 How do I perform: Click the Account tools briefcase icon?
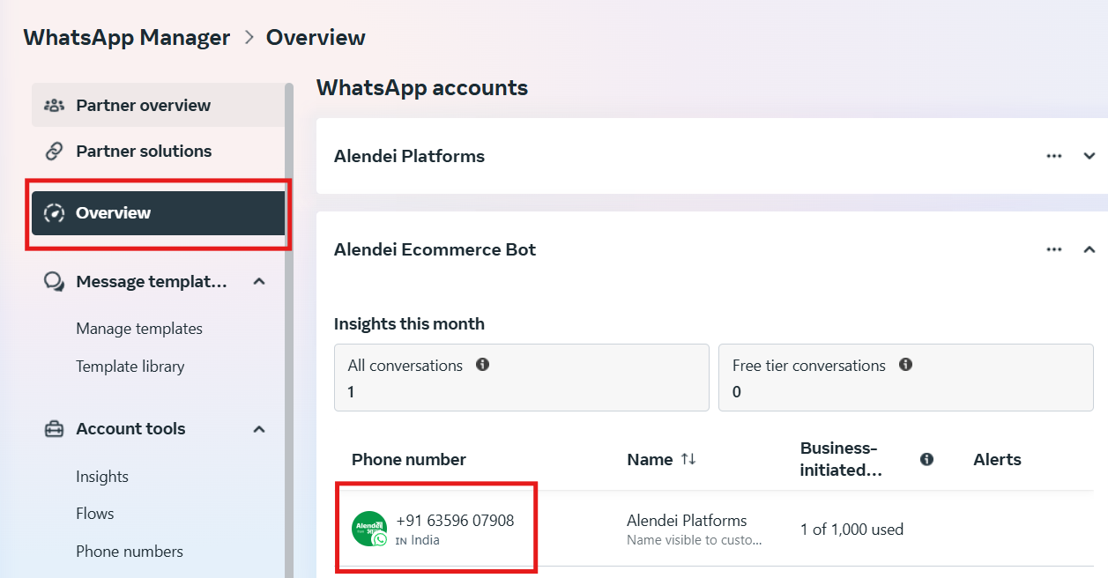54,429
